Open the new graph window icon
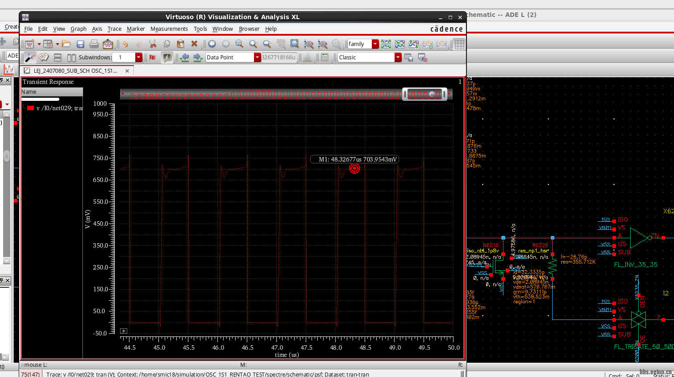The width and height of the screenshot is (674, 377). pyautogui.click(x=29, y=44)
